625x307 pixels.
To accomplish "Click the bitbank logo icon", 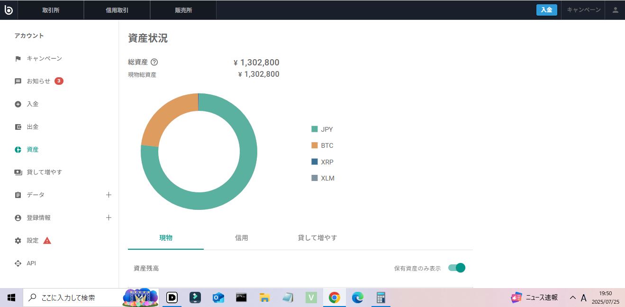I will point(9,10).
